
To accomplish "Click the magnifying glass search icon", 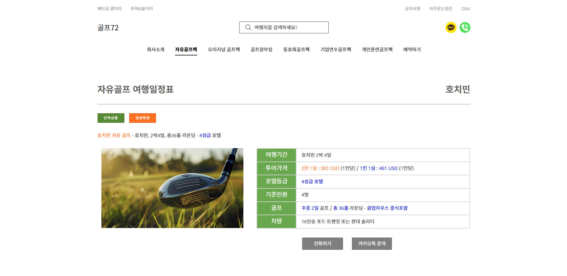I will [248, 27].
